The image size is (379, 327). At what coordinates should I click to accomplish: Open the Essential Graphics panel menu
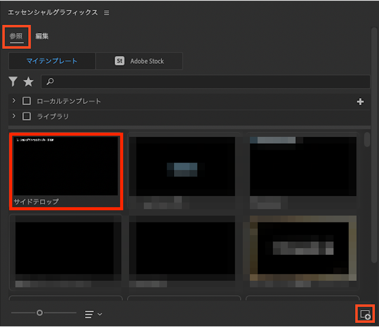click(106, 13)
